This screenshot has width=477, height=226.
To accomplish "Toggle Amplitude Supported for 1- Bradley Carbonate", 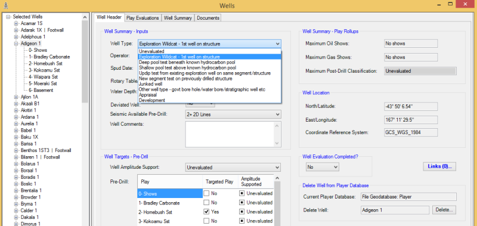I will (241, 203).
